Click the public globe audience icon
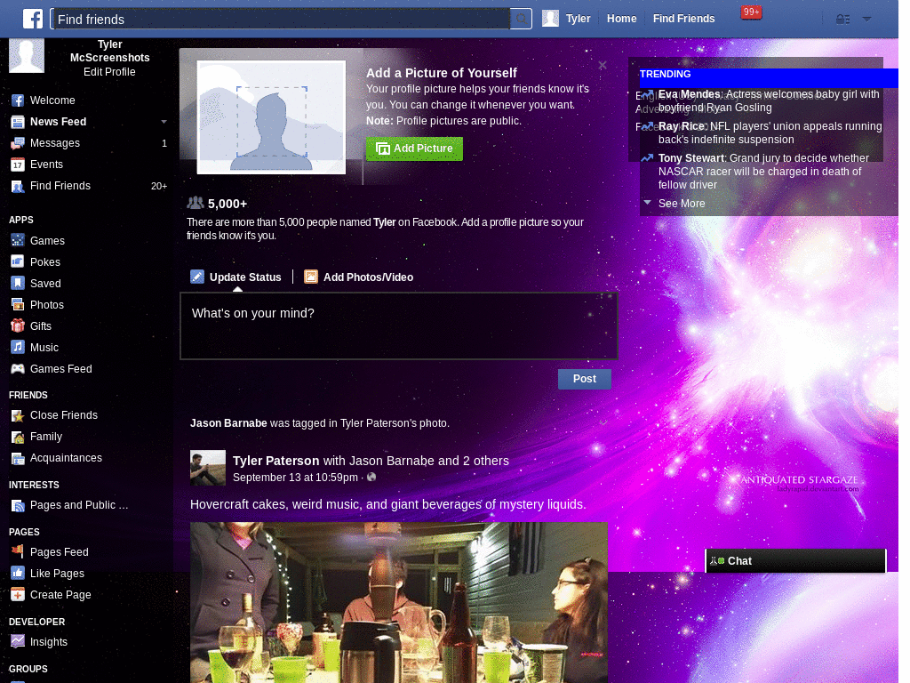The image size is (910, 683). point(371,478)
